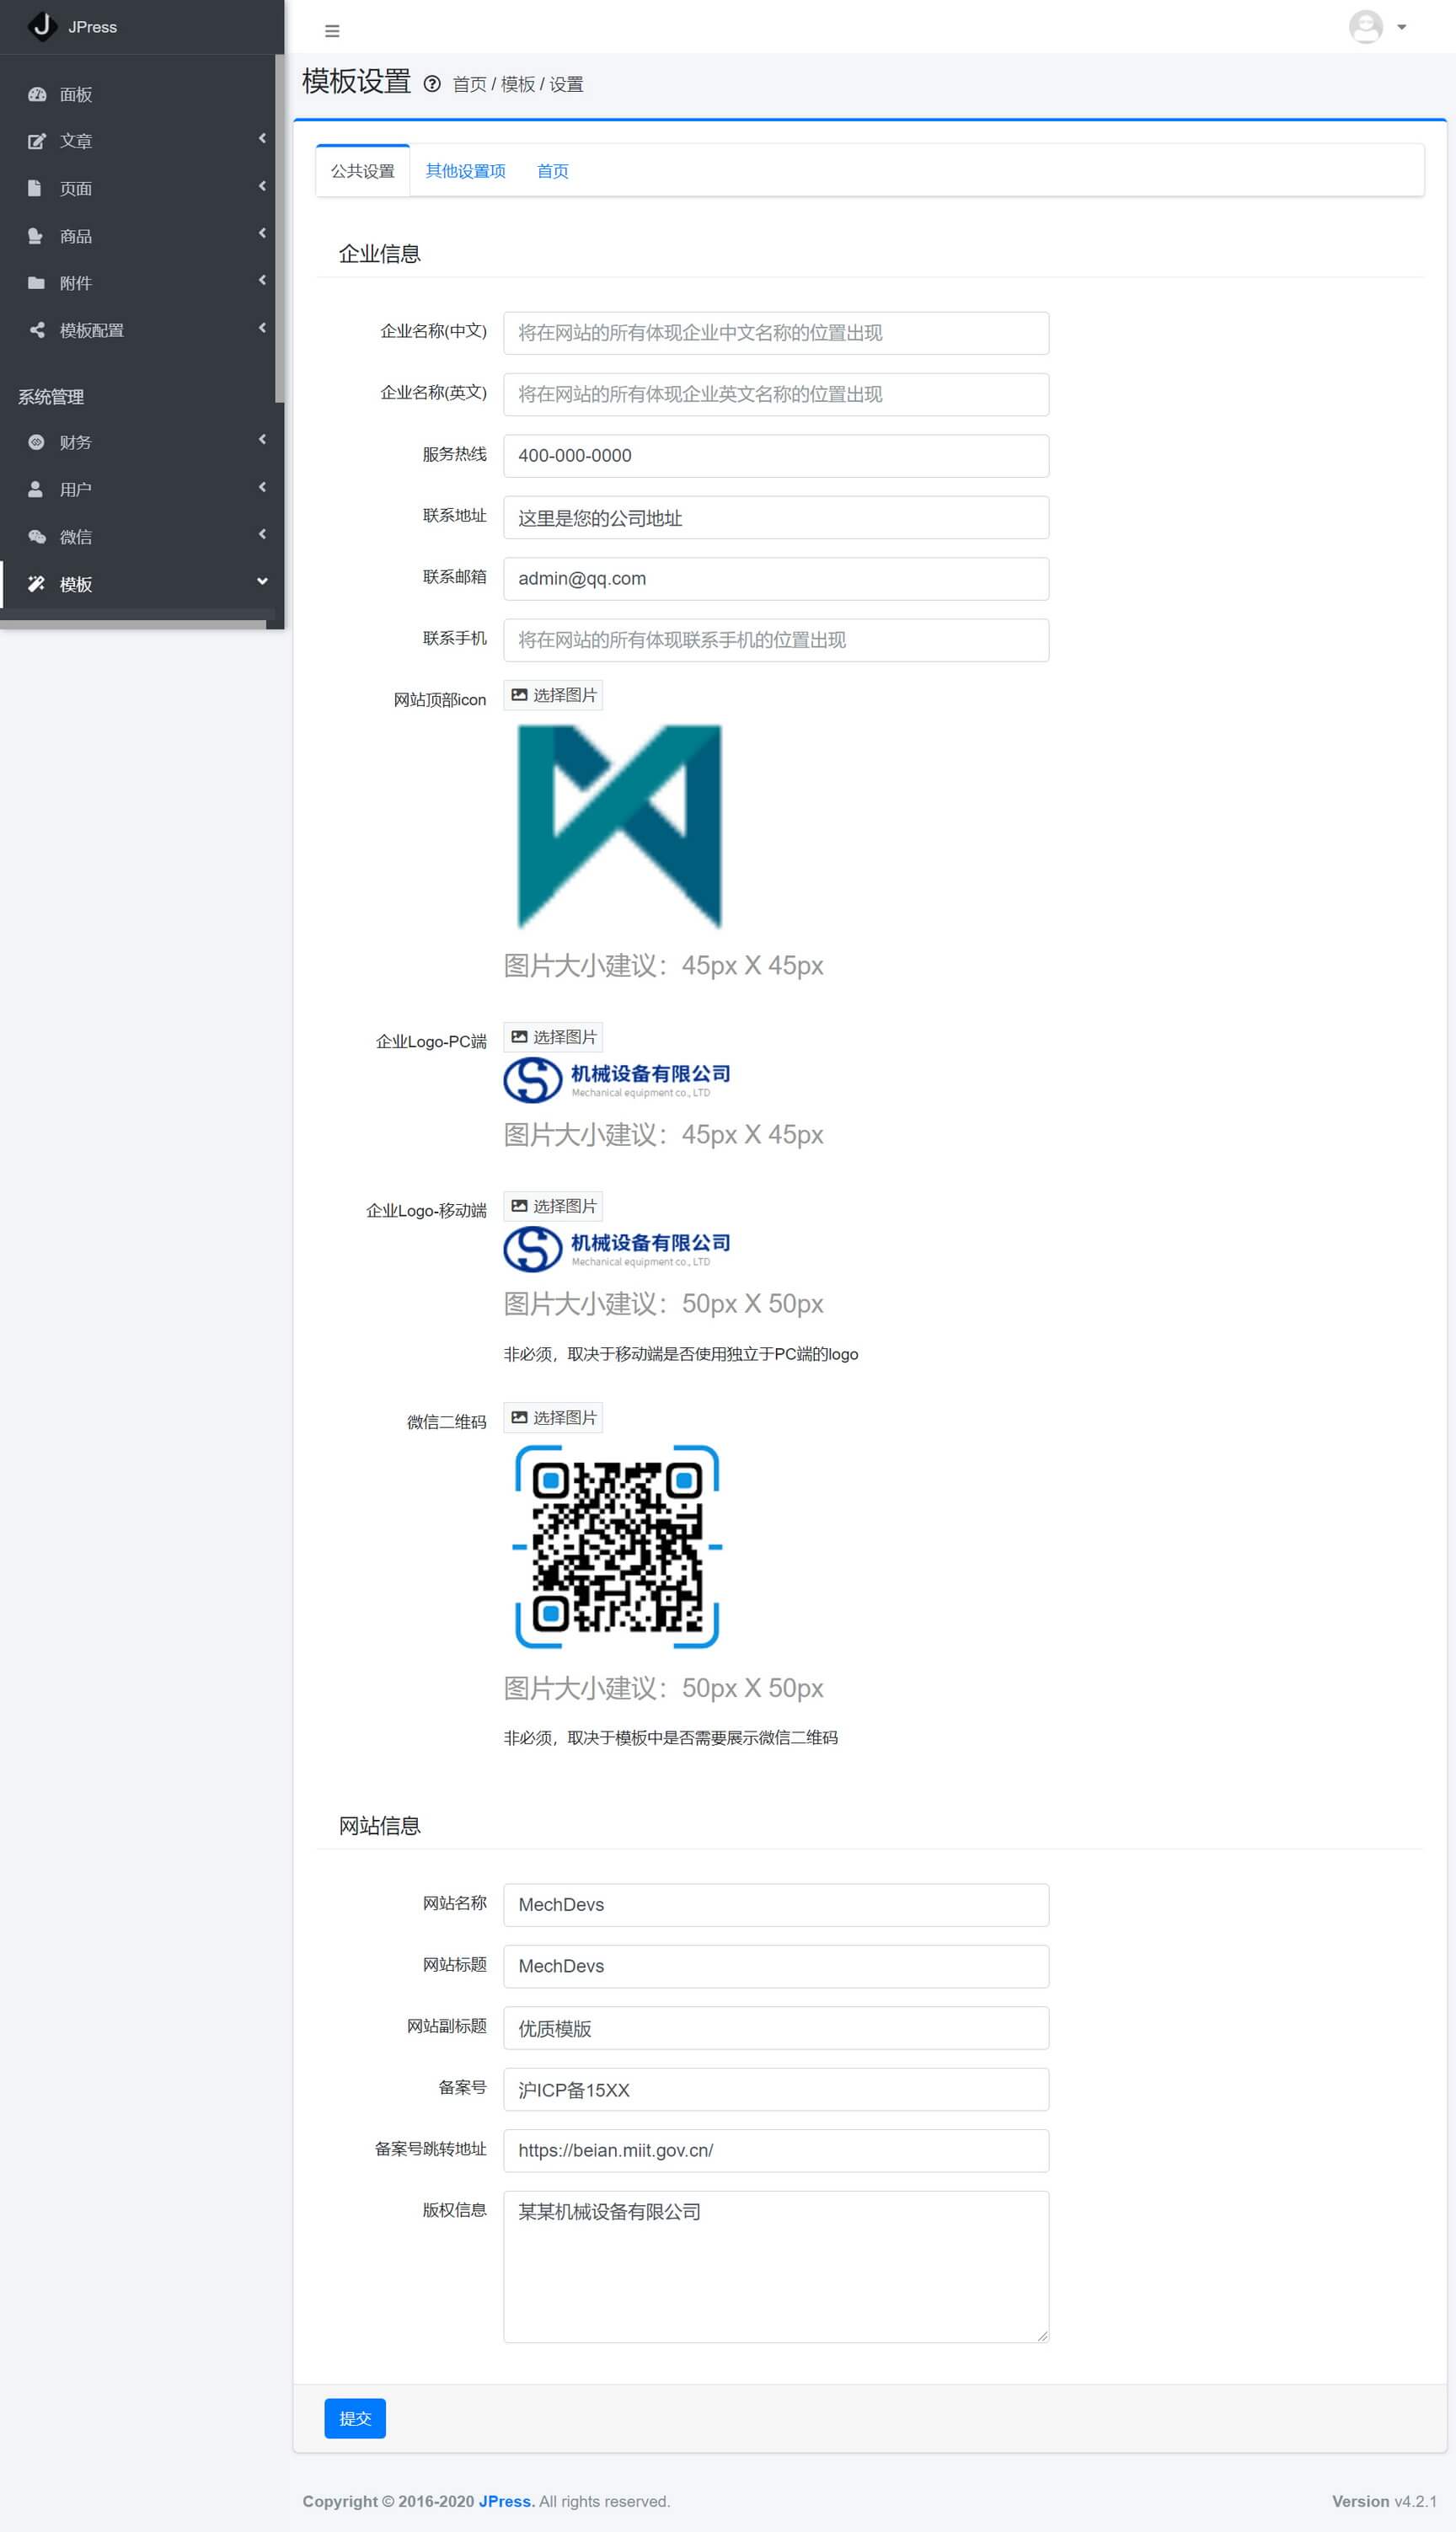Click the 微信 WeChat sidebar icon
This screenshot has height=2532, width=1456.
click(37, 537)
